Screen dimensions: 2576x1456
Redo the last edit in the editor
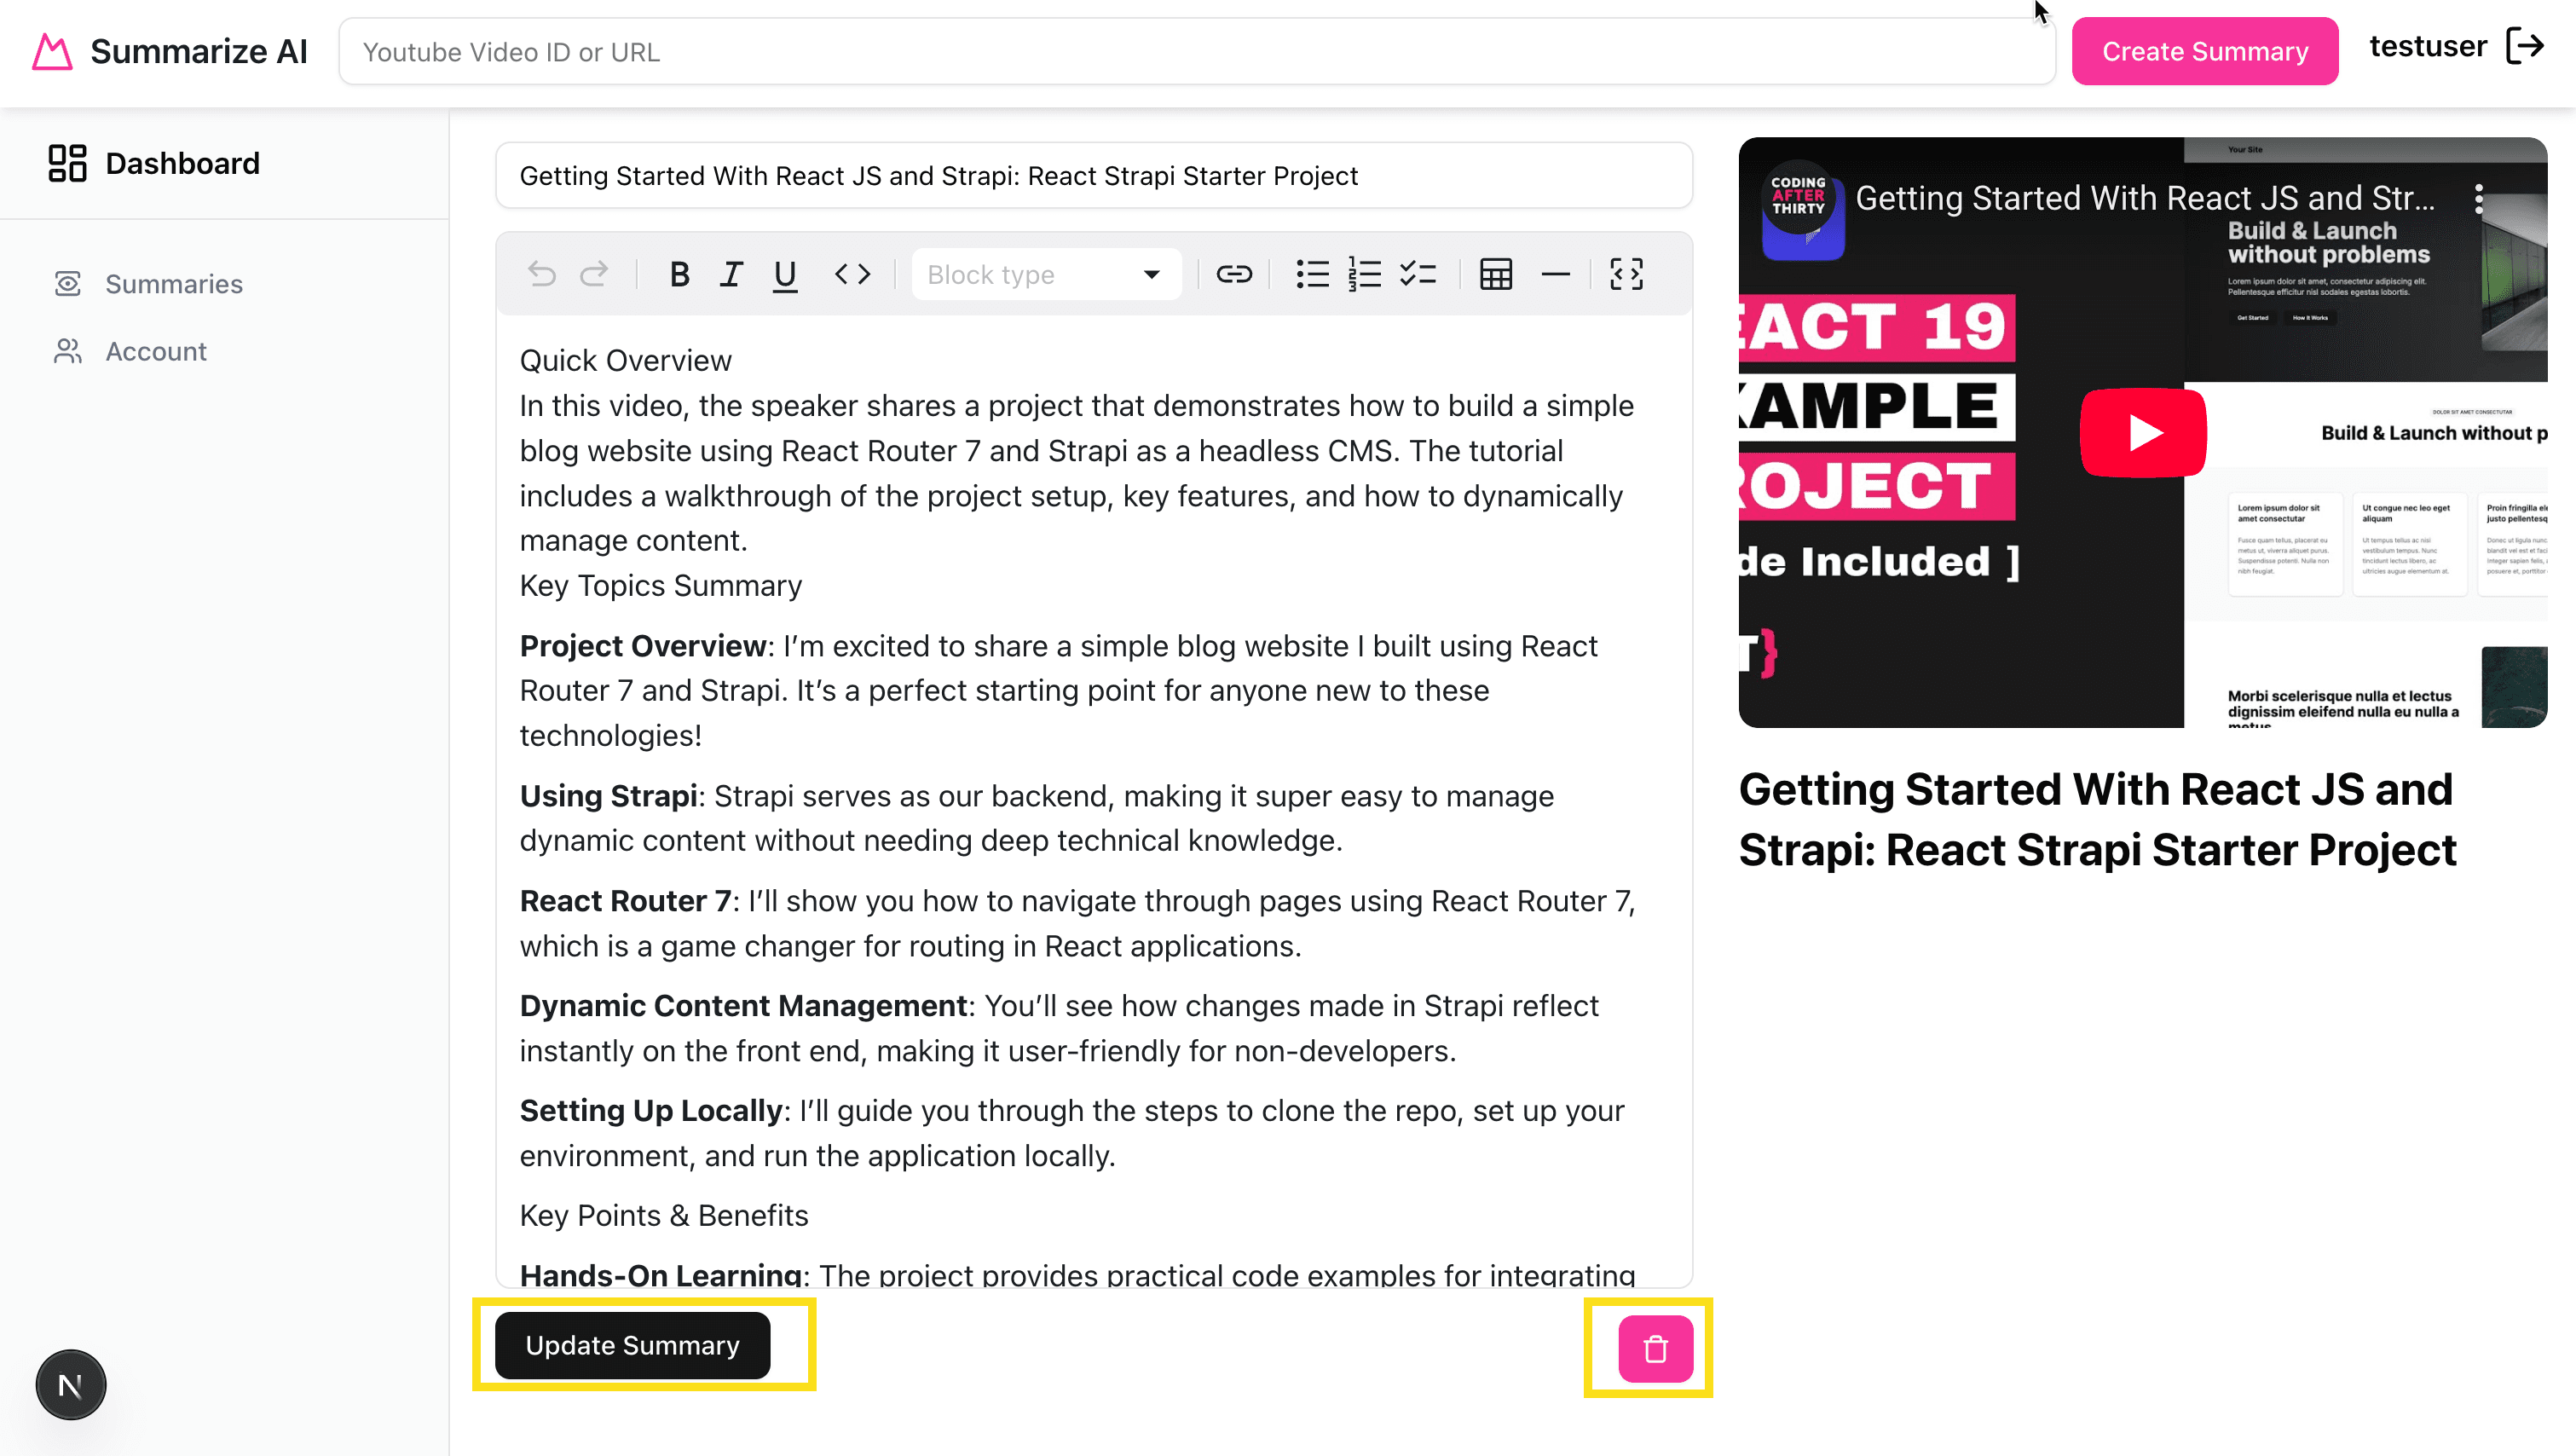pos(595,274)
